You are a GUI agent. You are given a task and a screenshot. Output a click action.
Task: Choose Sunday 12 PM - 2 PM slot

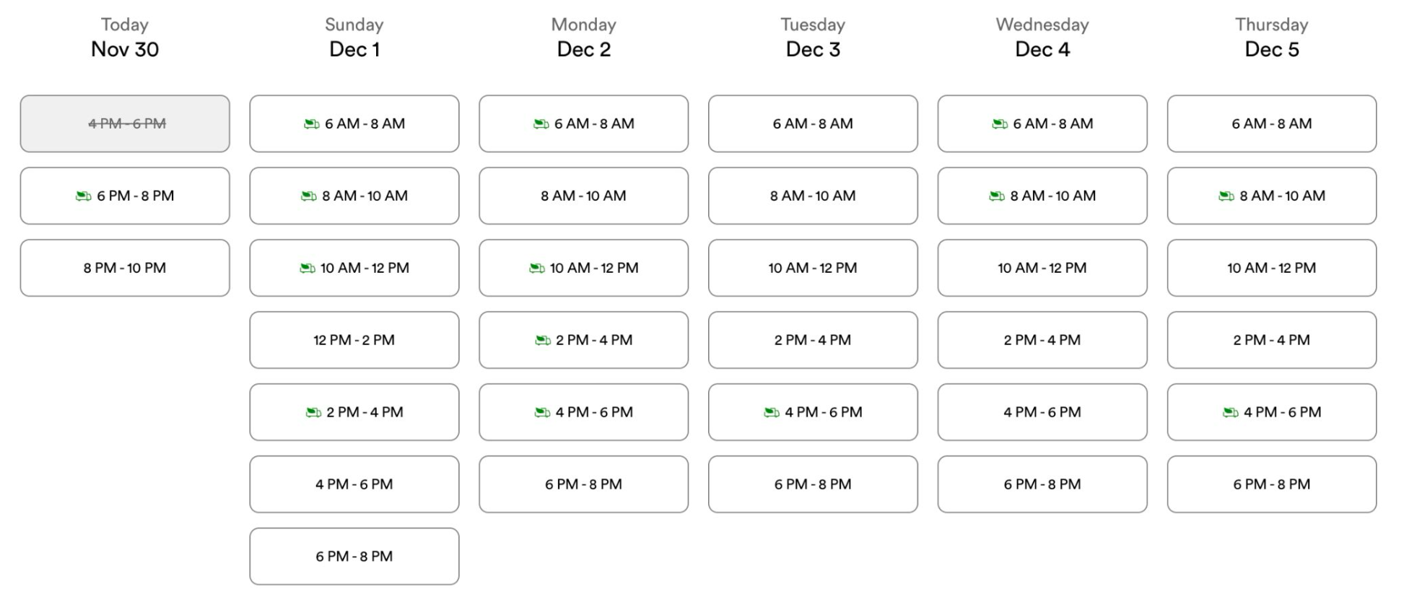(354, 340)
